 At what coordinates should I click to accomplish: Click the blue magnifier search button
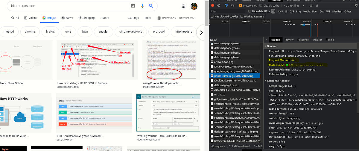point(151,6)
